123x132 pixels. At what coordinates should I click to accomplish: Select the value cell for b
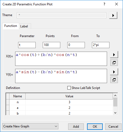pyautogui.click(x=69, y=113)
